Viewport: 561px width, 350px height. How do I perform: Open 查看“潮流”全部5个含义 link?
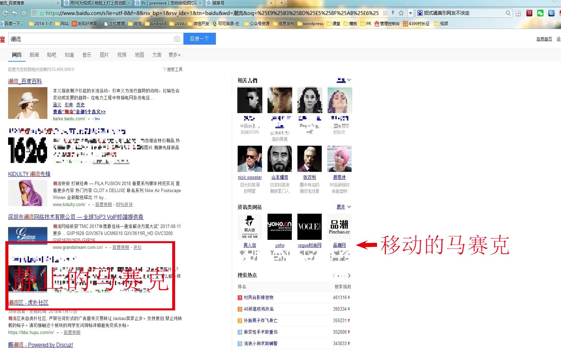(x=79, y=111)
